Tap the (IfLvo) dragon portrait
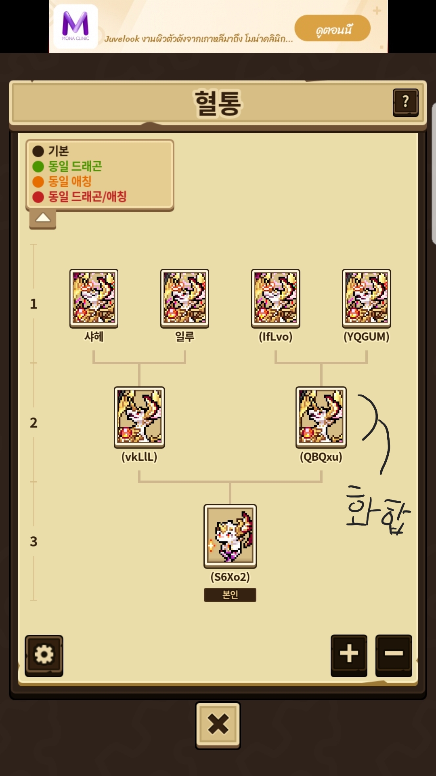436x776 pixels. click(x=276, y=298)
